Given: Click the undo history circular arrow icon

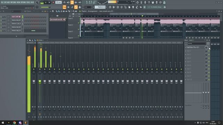Looking at the screenshot, I should point(137,2).
